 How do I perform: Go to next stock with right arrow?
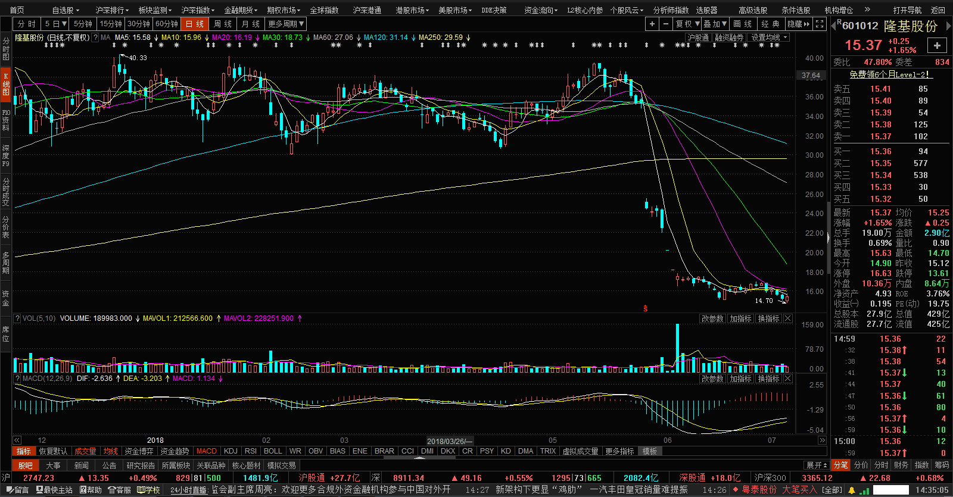[x=948, y=26]
